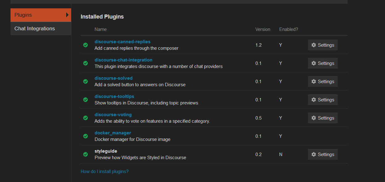Click green check icon beside discourse-voting

85,118
